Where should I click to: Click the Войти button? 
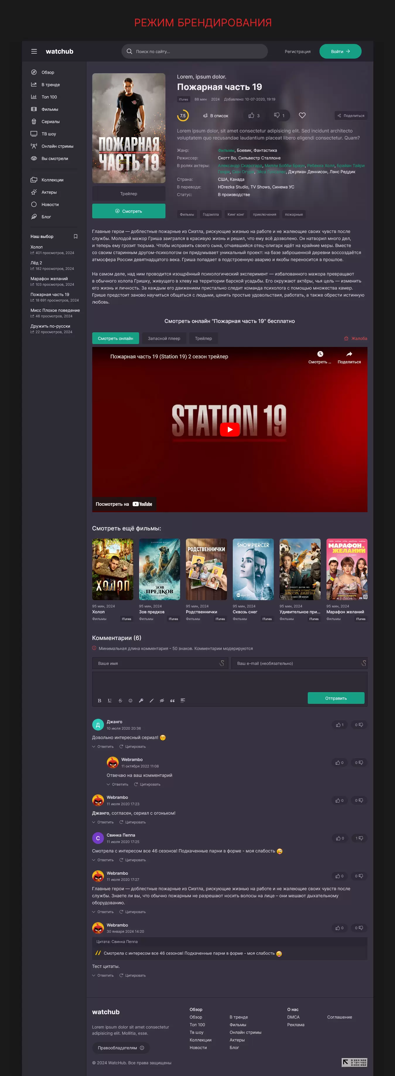[x=340, y=51]
